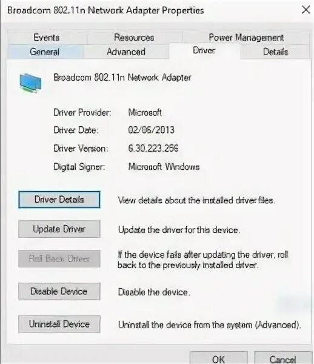Disable Device using its button

pyautogui.click(x=59, y=291)
